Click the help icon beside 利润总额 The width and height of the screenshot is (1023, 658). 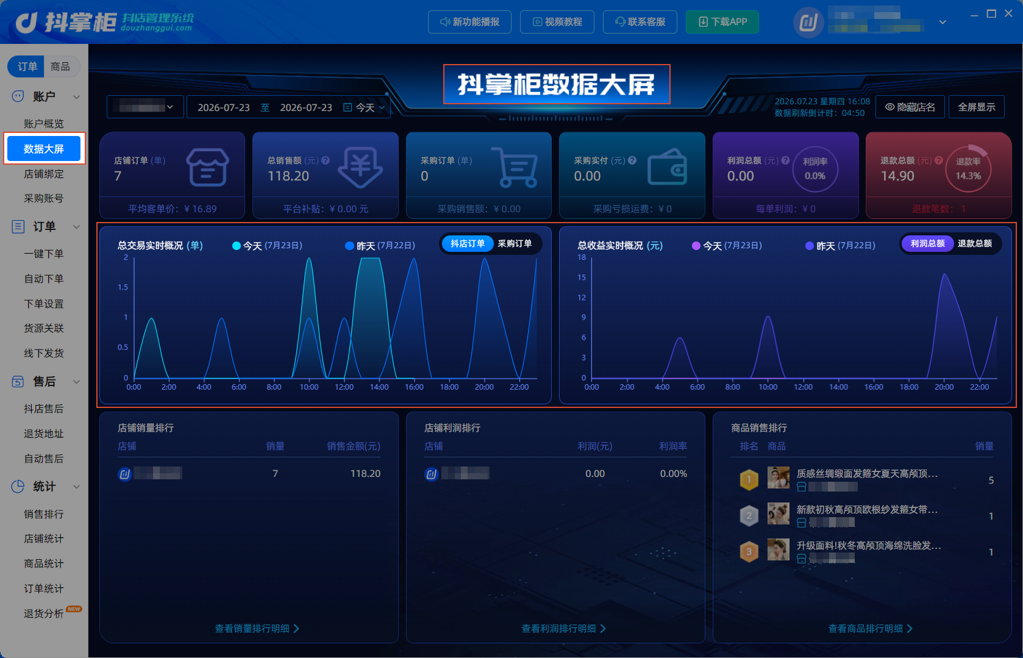[785, 160]
